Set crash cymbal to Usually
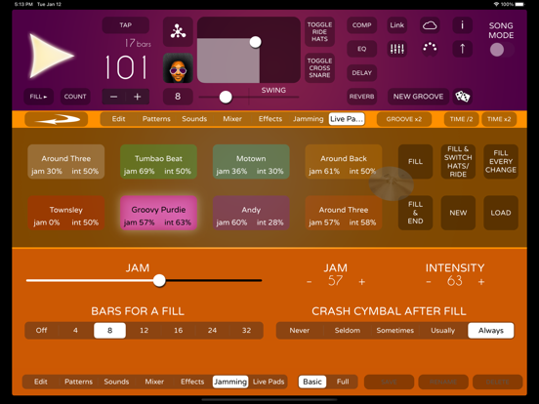 [442, 331]
